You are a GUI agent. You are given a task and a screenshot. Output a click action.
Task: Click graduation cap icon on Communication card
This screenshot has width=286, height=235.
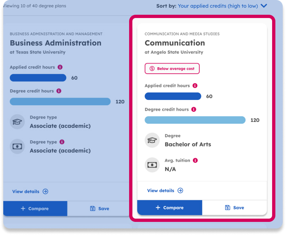click(152, 140)
